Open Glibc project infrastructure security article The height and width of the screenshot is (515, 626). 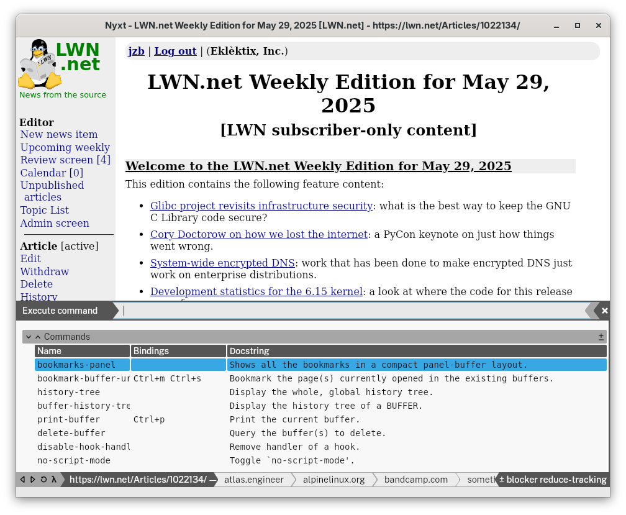261,206
